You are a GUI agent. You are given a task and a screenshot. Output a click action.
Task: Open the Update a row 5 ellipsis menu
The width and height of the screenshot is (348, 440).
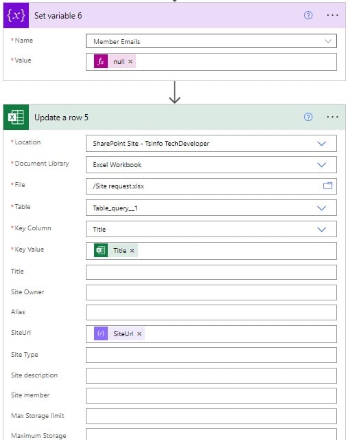(x=332, y=117)
